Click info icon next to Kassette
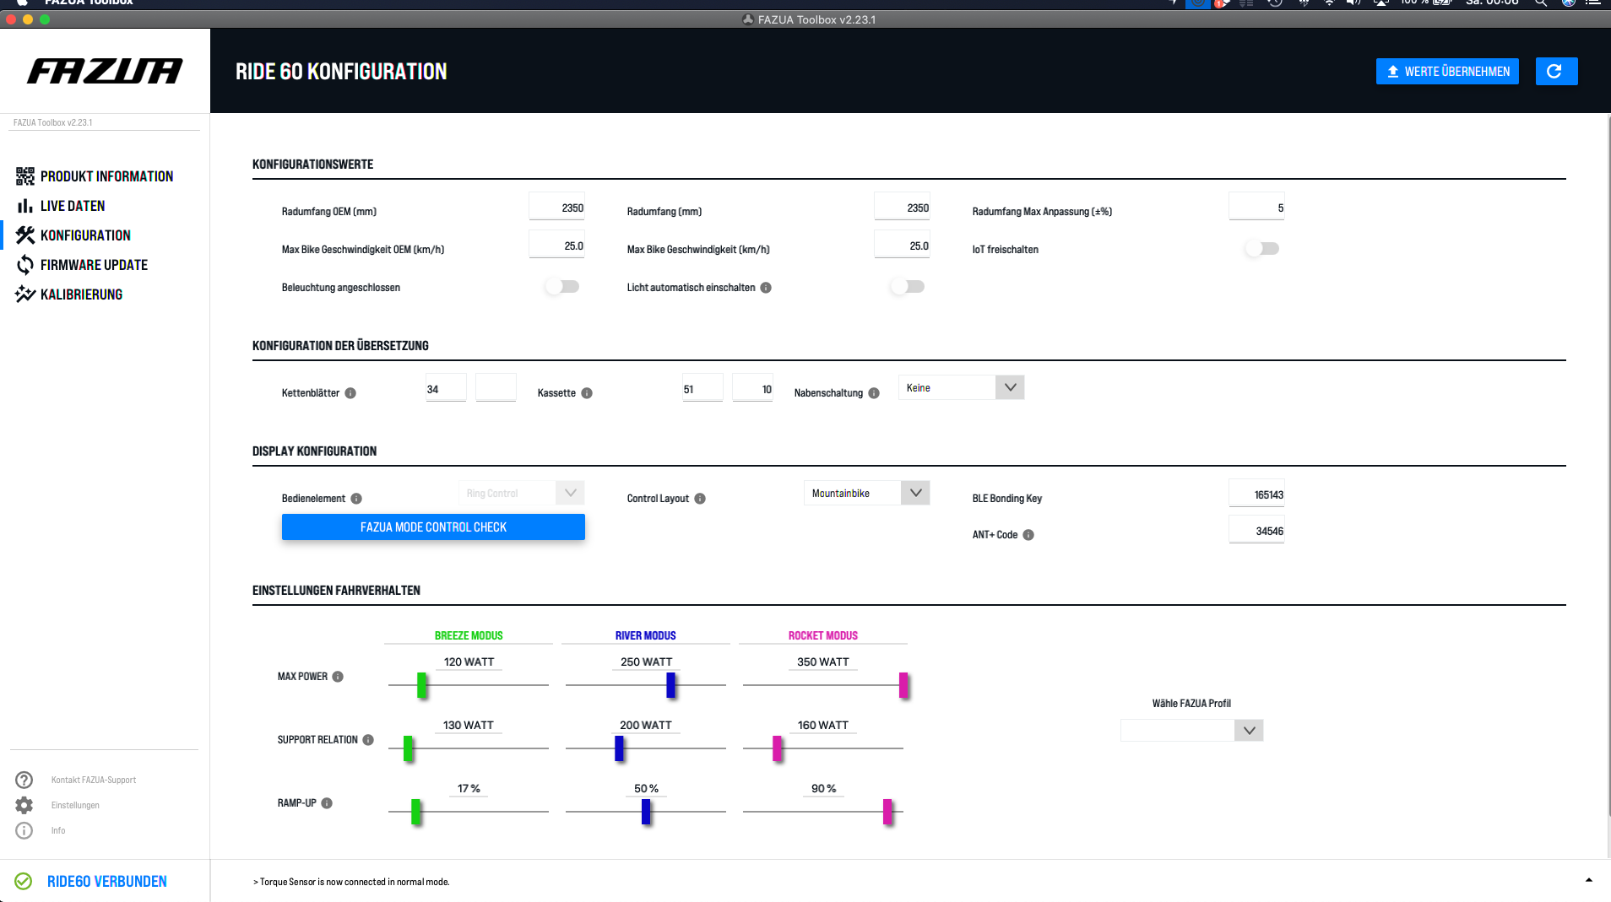 [x=587, y=393]
